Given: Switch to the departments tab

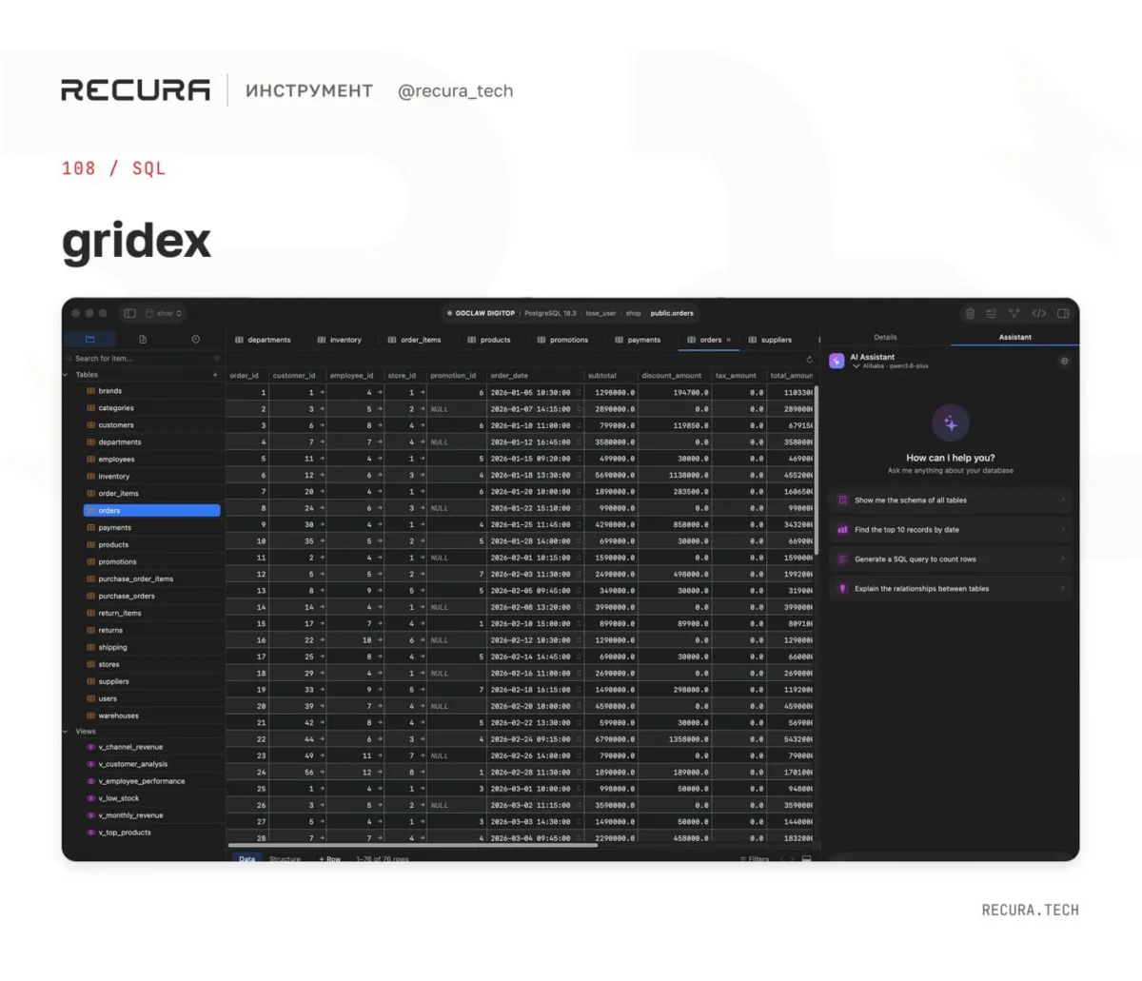Looking at the screenshot, I should pyautogui.click(x=264, y=340).
